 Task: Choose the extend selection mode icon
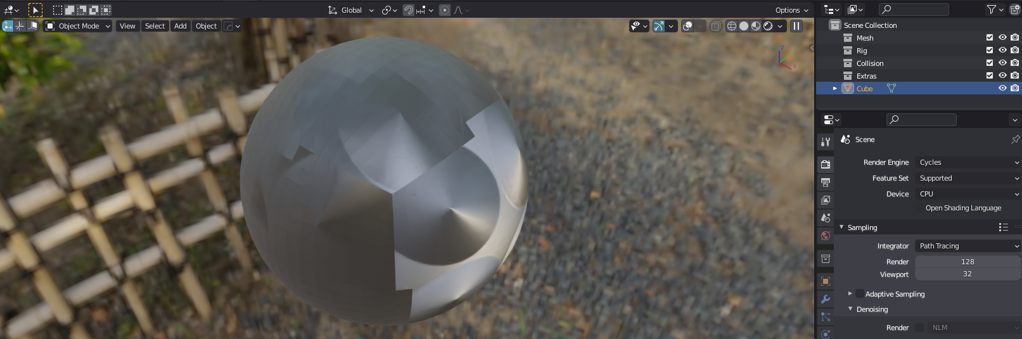[70, 10]
